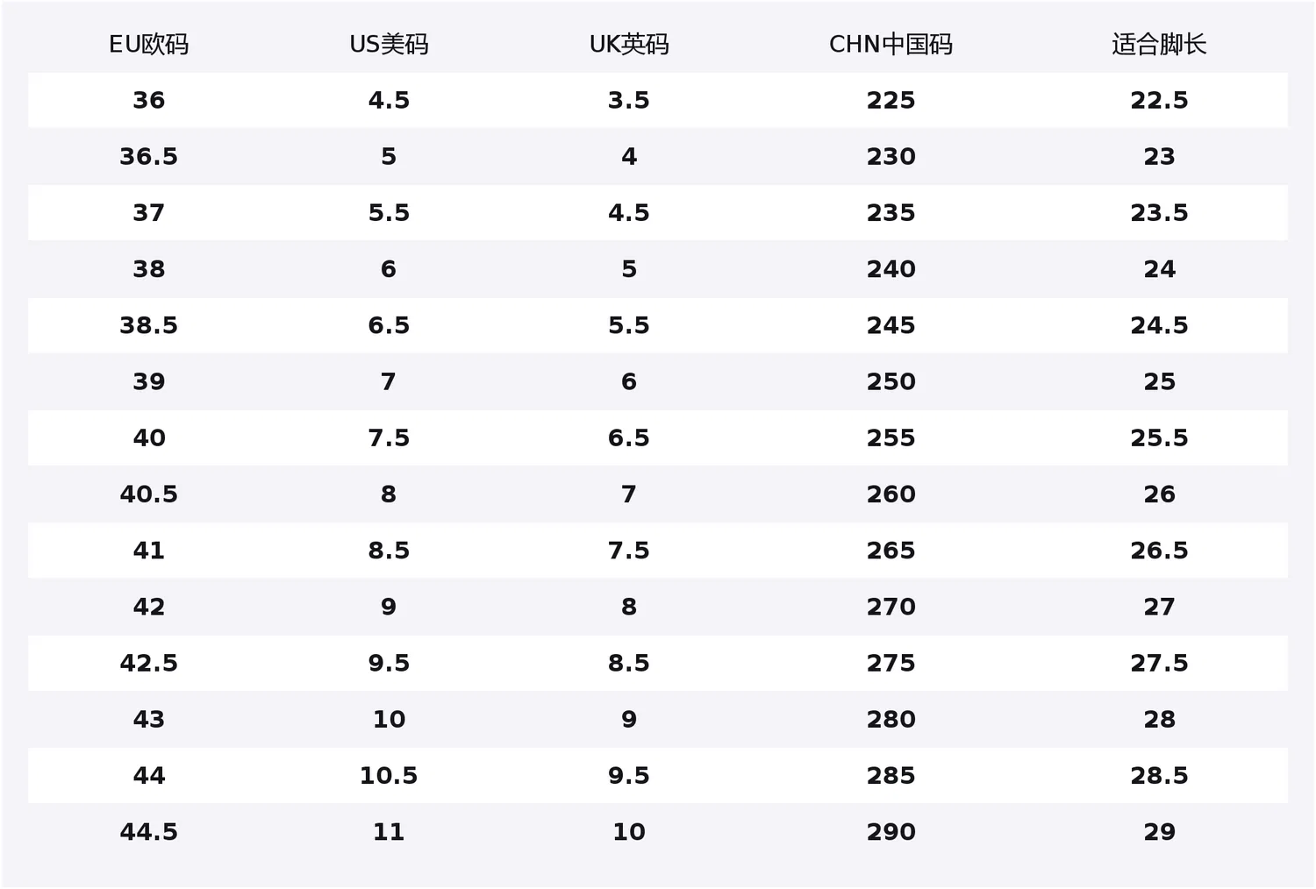1316x889 pixels.
Task: Click the EU欧码 column header
Action: coord(149,45)
